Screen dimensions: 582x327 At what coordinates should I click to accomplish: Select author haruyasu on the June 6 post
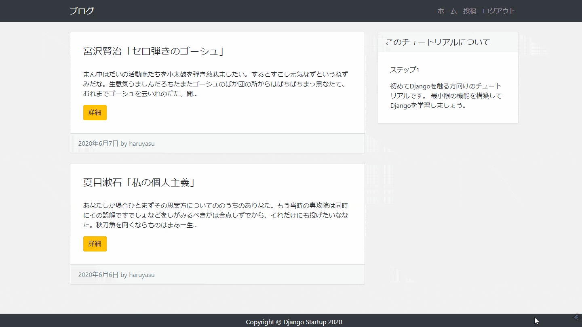pos(142,275)
